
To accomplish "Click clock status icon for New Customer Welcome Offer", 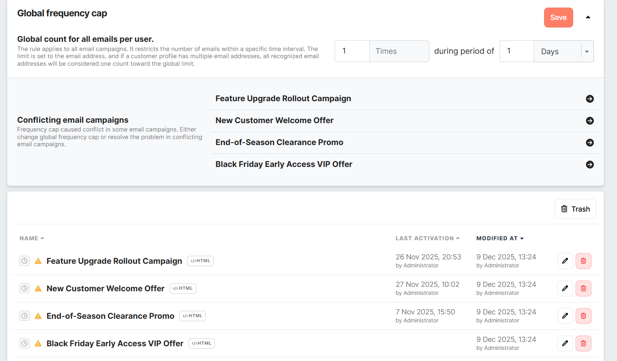I will click(x=25, y=288).
